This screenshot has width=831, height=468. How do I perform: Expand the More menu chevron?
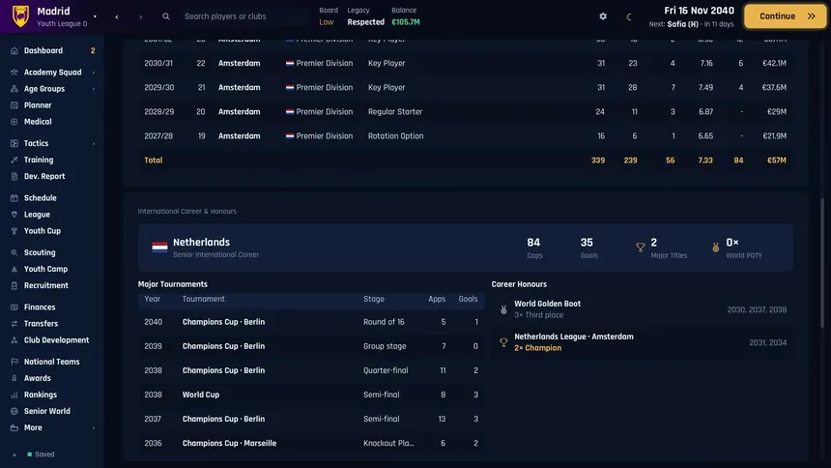pos(94,427)
